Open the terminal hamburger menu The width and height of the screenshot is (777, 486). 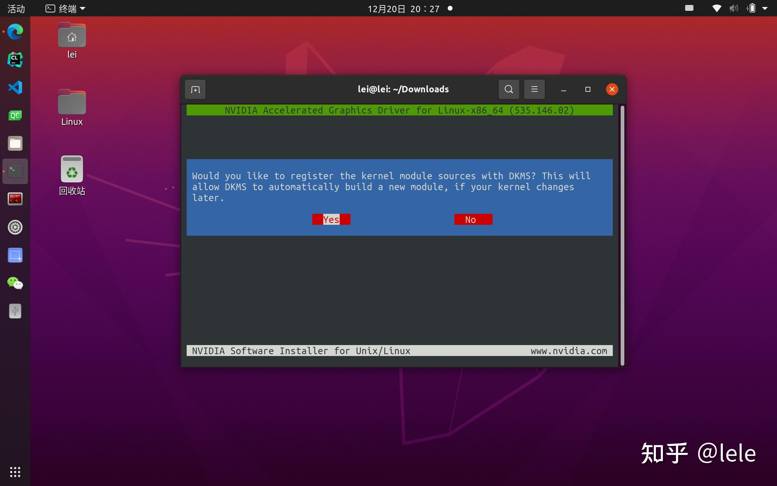coord(534,89)
